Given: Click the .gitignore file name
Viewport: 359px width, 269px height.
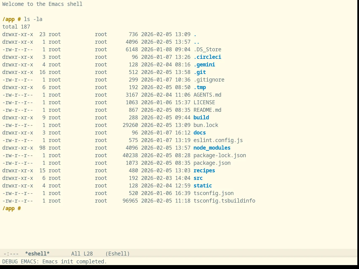Looking at the screenshot, I should [x=209, y=80].
